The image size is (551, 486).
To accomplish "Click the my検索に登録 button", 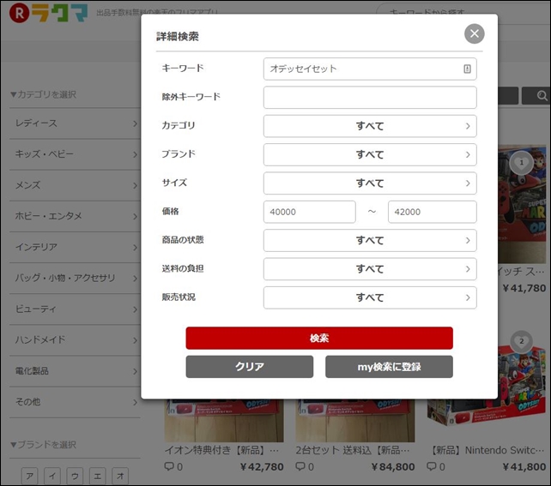I will click(x=389, y=367).
